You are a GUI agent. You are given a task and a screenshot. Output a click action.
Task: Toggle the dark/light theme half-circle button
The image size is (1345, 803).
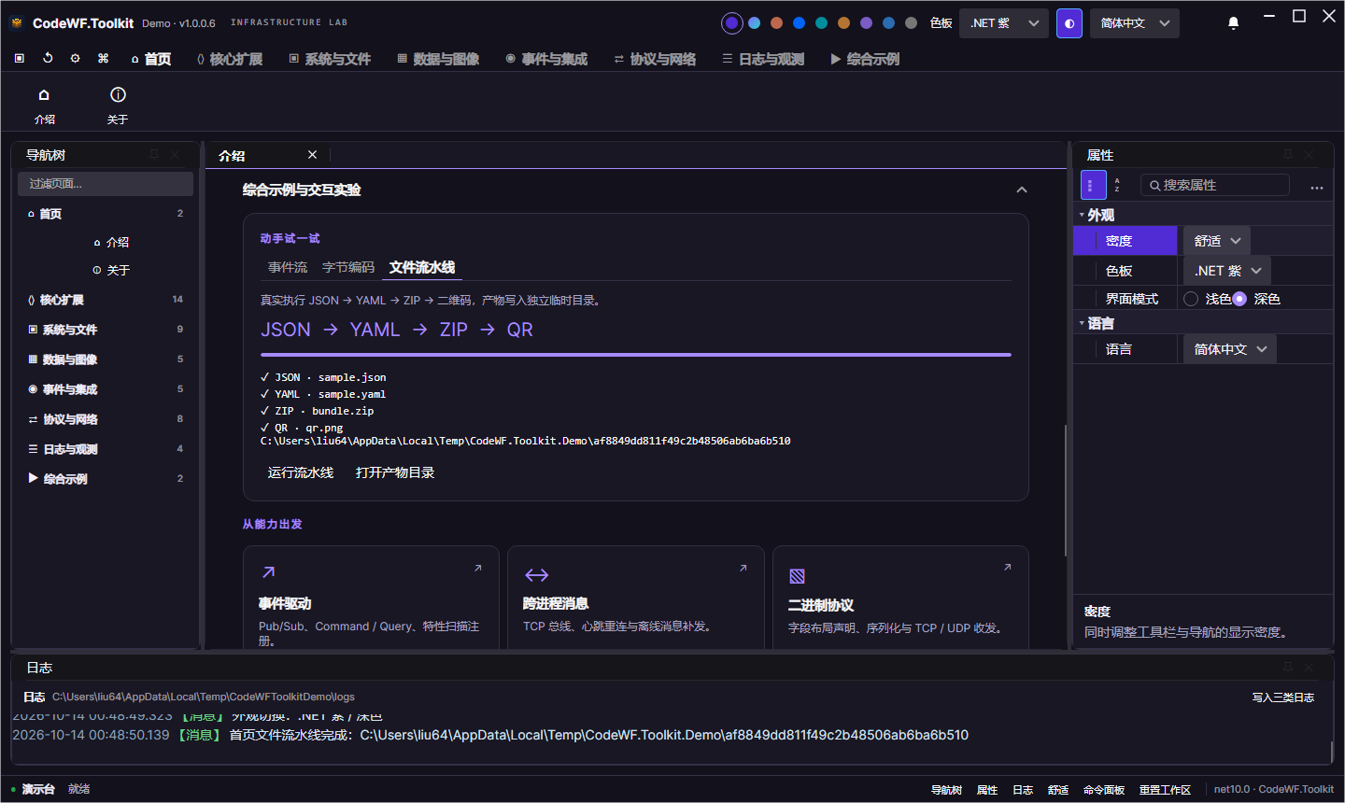(1069, 23)
